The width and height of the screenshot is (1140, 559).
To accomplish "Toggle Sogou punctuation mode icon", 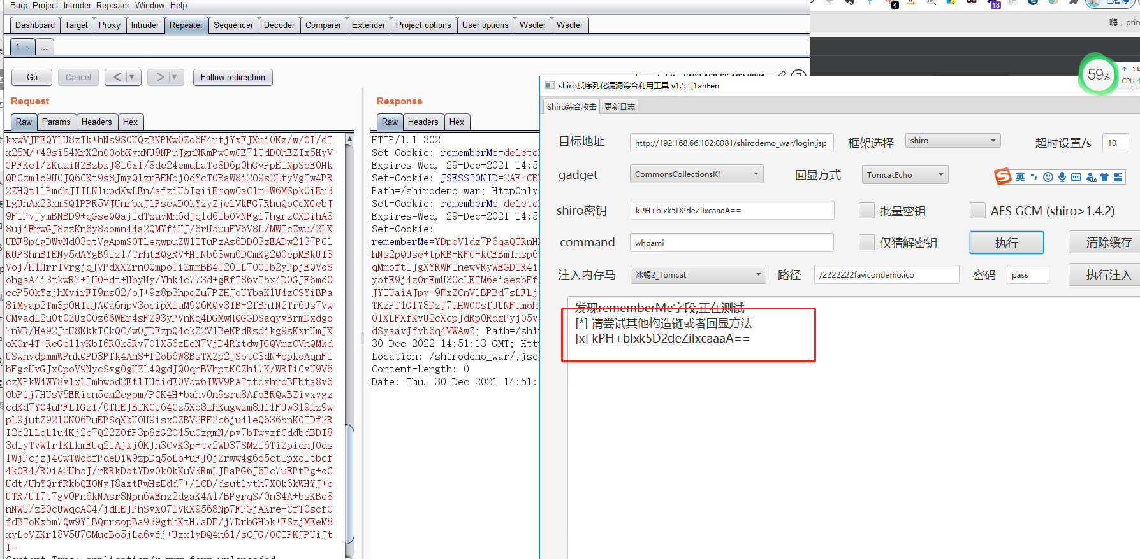I will 1034,177.
